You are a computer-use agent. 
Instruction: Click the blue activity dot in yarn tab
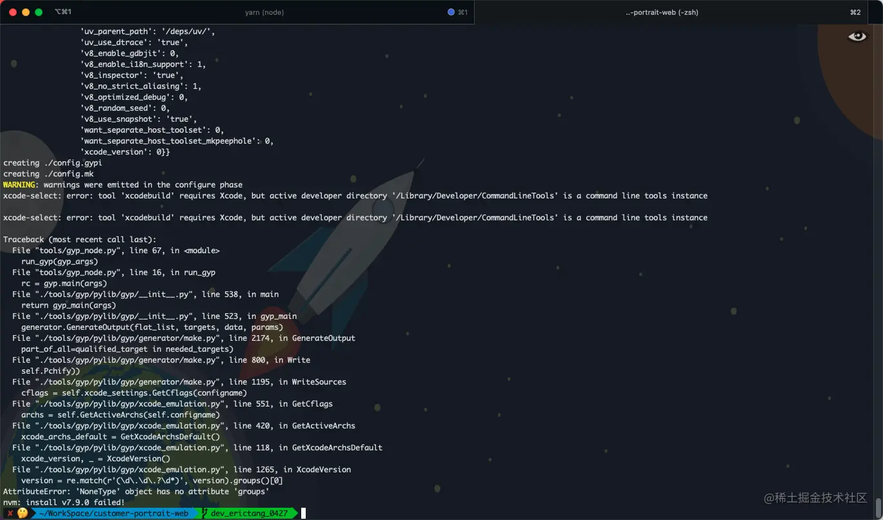[x=451, y=12]
